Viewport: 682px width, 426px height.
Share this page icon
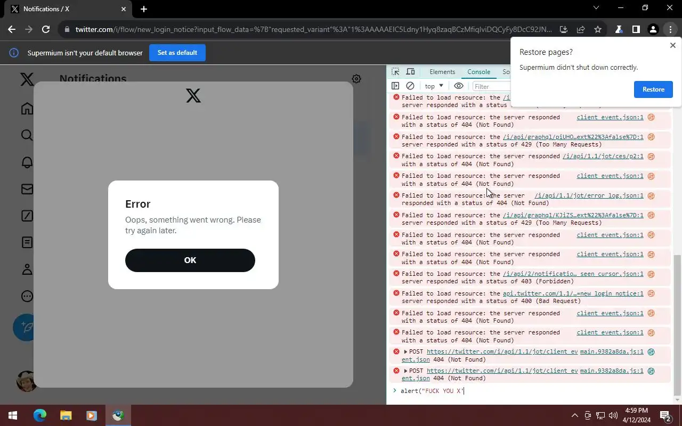point(581,29)
